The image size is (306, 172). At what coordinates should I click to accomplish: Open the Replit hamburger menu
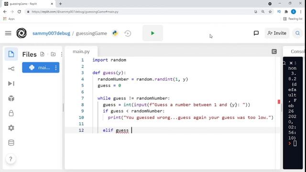8,33
